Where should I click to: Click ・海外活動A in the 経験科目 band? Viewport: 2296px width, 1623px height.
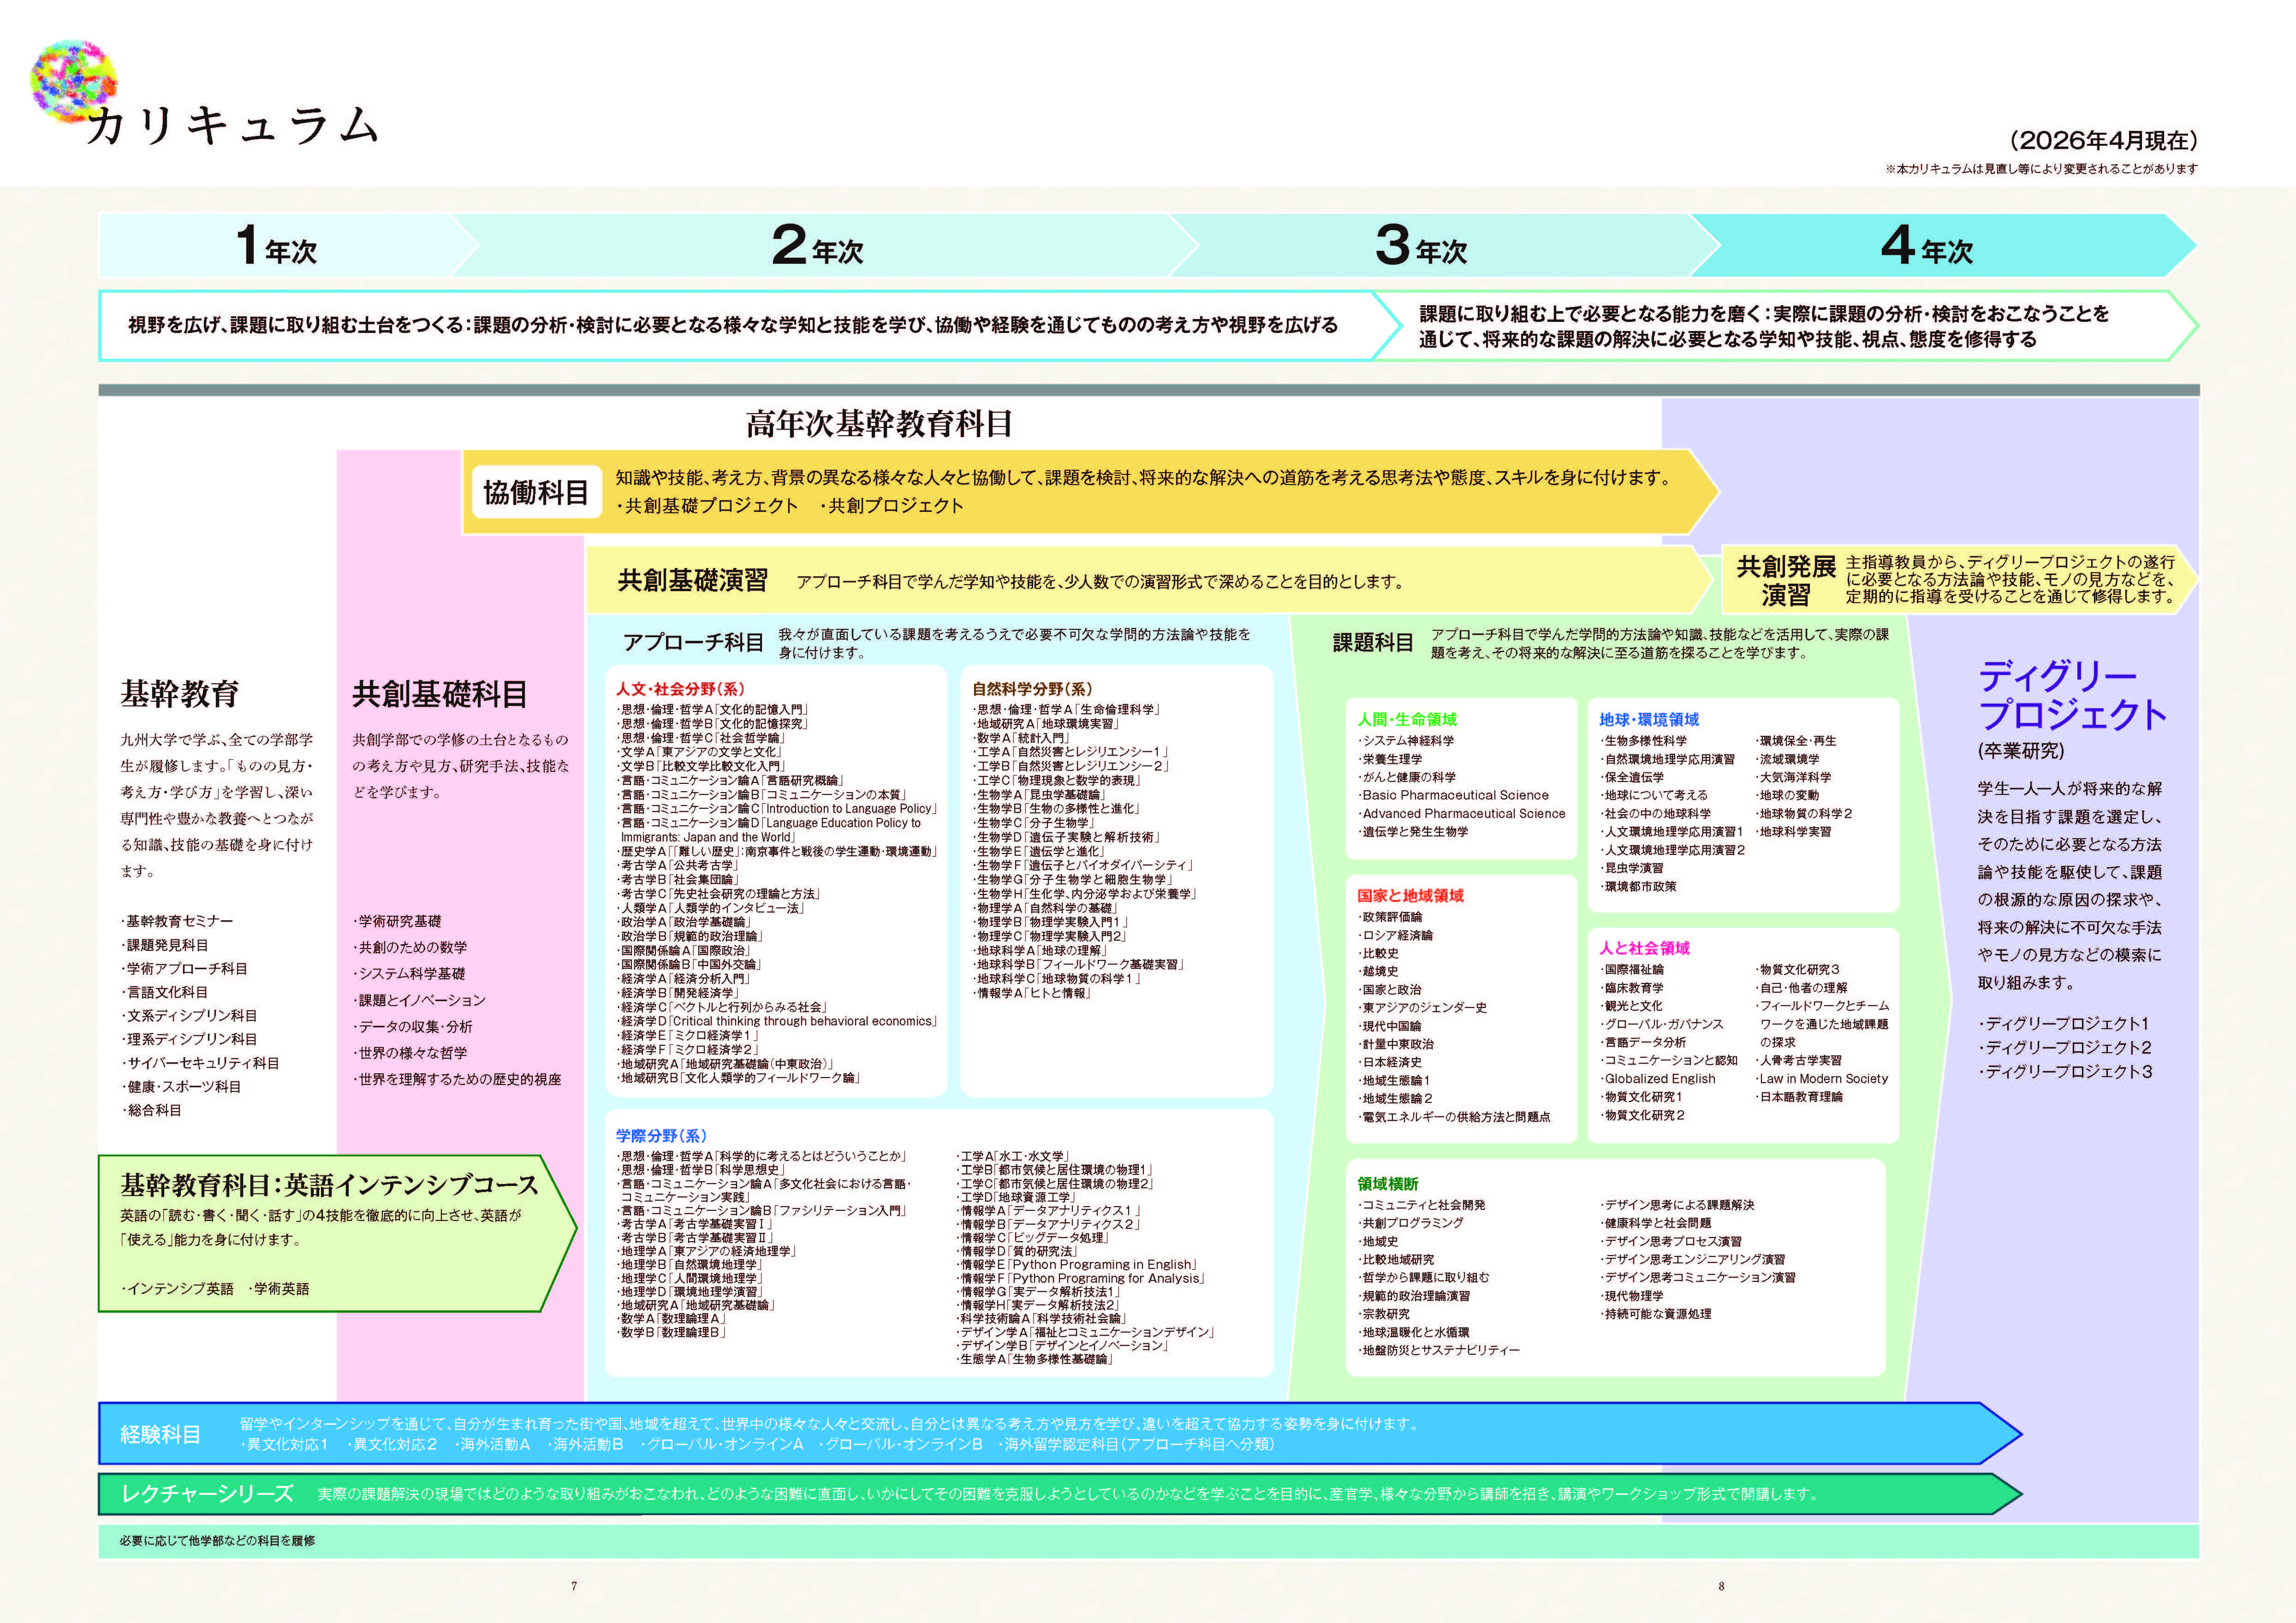tap(492, 1445)
